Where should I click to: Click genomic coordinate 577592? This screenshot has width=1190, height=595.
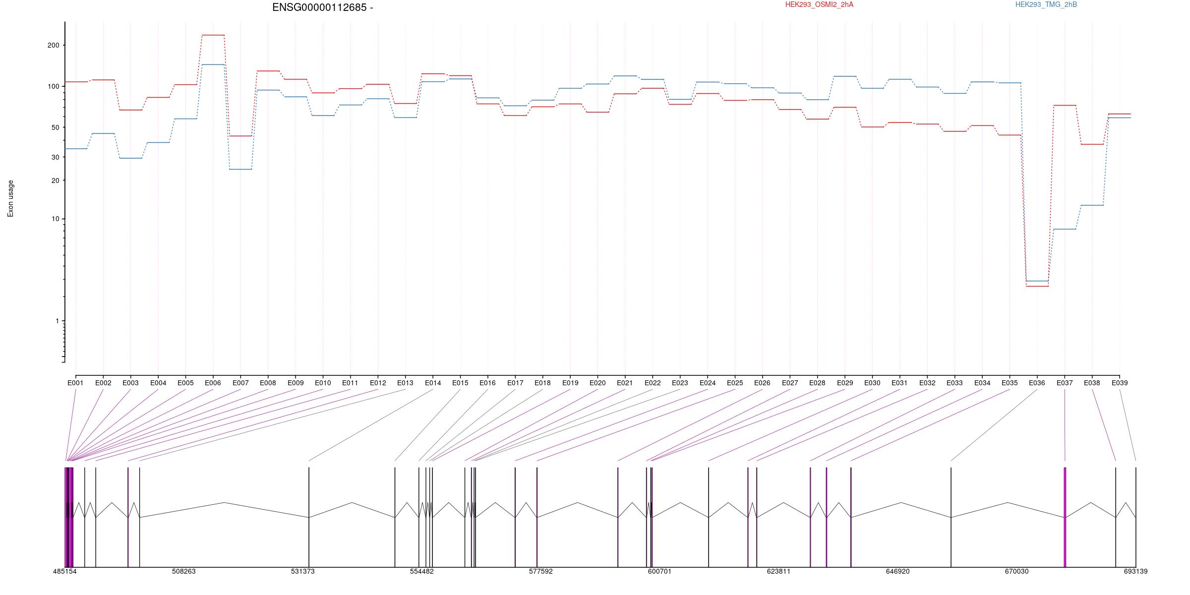pyautogui.click(x=541, y=571)
